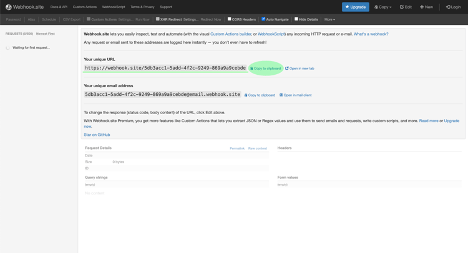Click Run Now in the toolbar
This screenshot has height=253, width=468.
coord(142,19)
